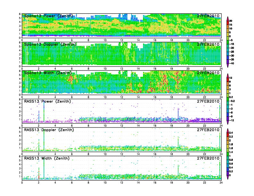Viewport: 254px width, 196px height.
Task: Click hour 24 tick below RASS13 Width panel
Action: coord(221,183)
